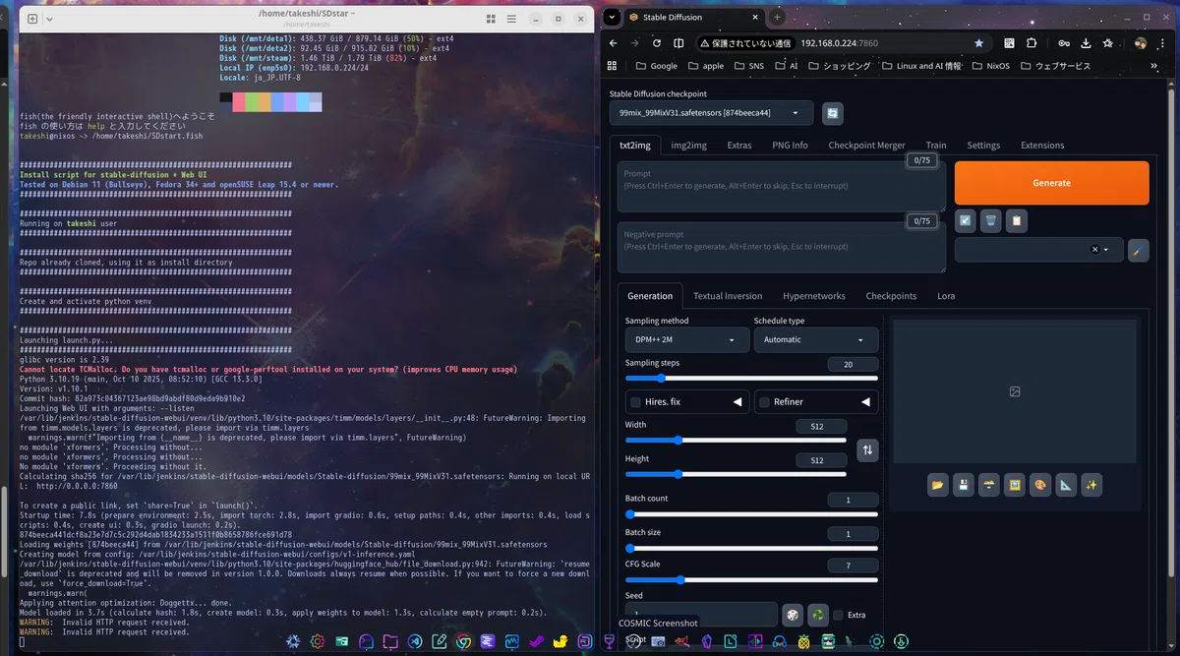Open the Textual Inversion tab
This screenshot has width=1180, height=656.
tap(728, 295)
